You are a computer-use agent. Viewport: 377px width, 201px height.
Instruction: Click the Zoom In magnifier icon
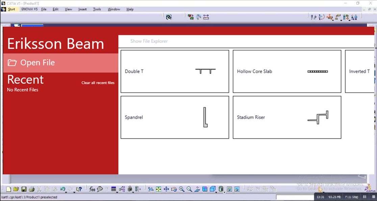(x=182, y=189)
